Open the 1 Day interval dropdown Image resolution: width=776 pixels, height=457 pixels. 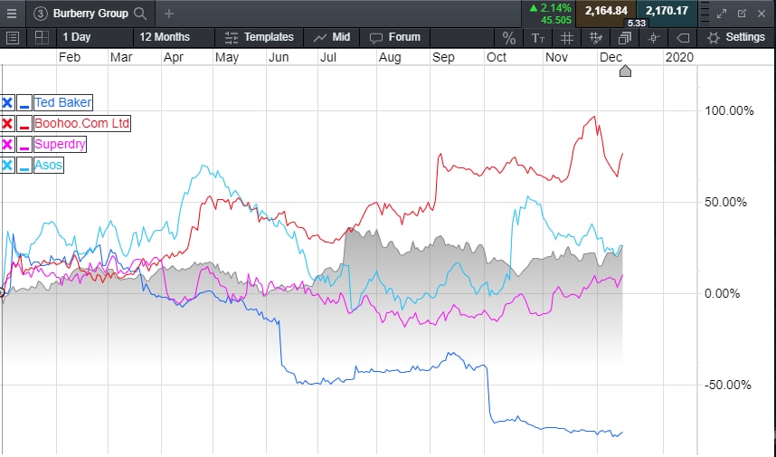(x=76, y=37)
